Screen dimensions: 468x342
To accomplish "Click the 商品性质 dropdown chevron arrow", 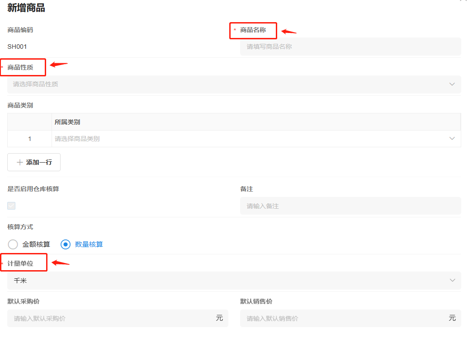I will [452, 84].
